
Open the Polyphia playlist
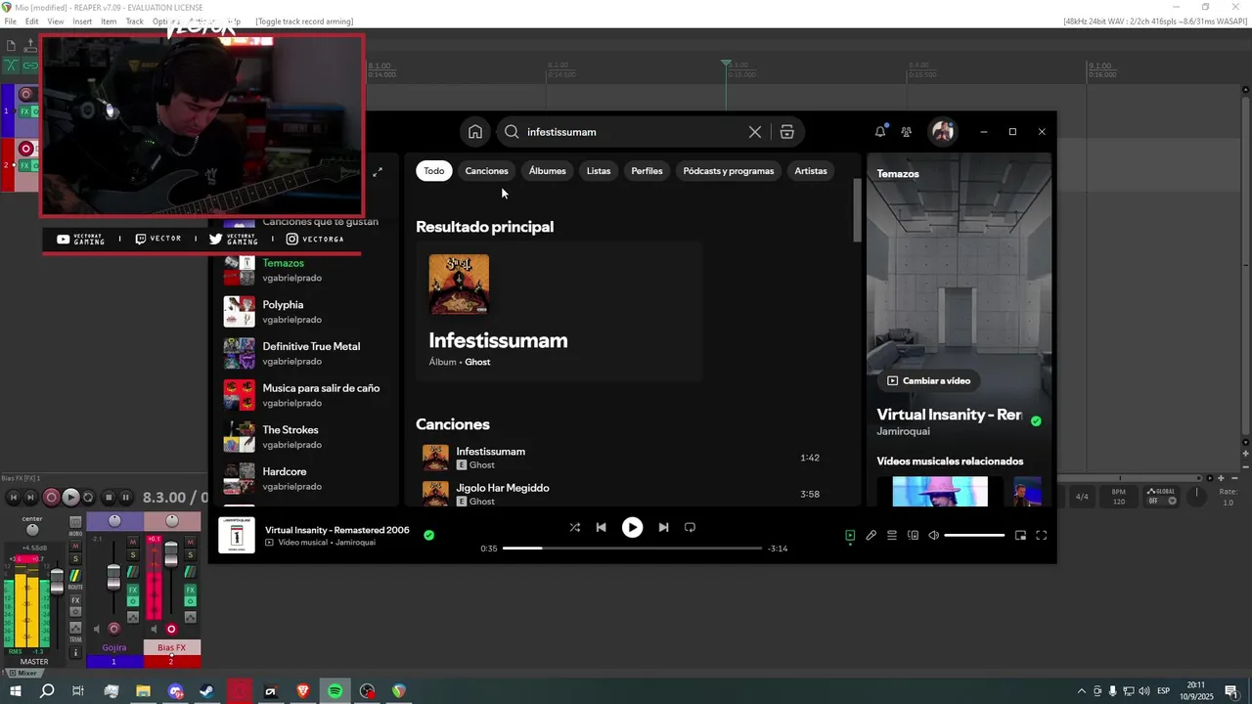[x=303, y=312]
